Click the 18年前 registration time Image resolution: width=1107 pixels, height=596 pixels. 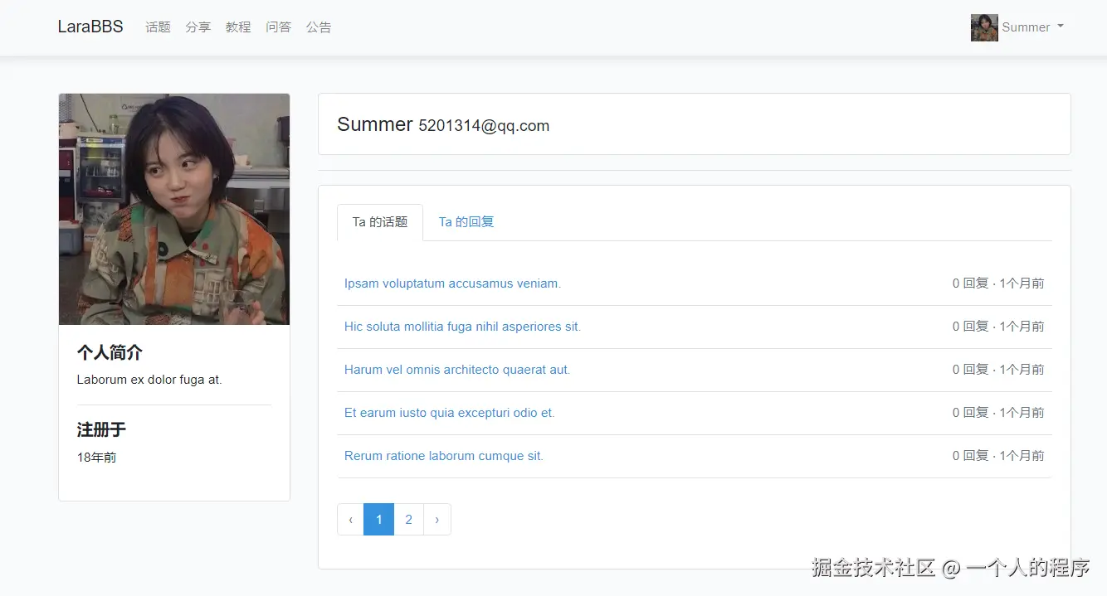(x=96, y=457)
